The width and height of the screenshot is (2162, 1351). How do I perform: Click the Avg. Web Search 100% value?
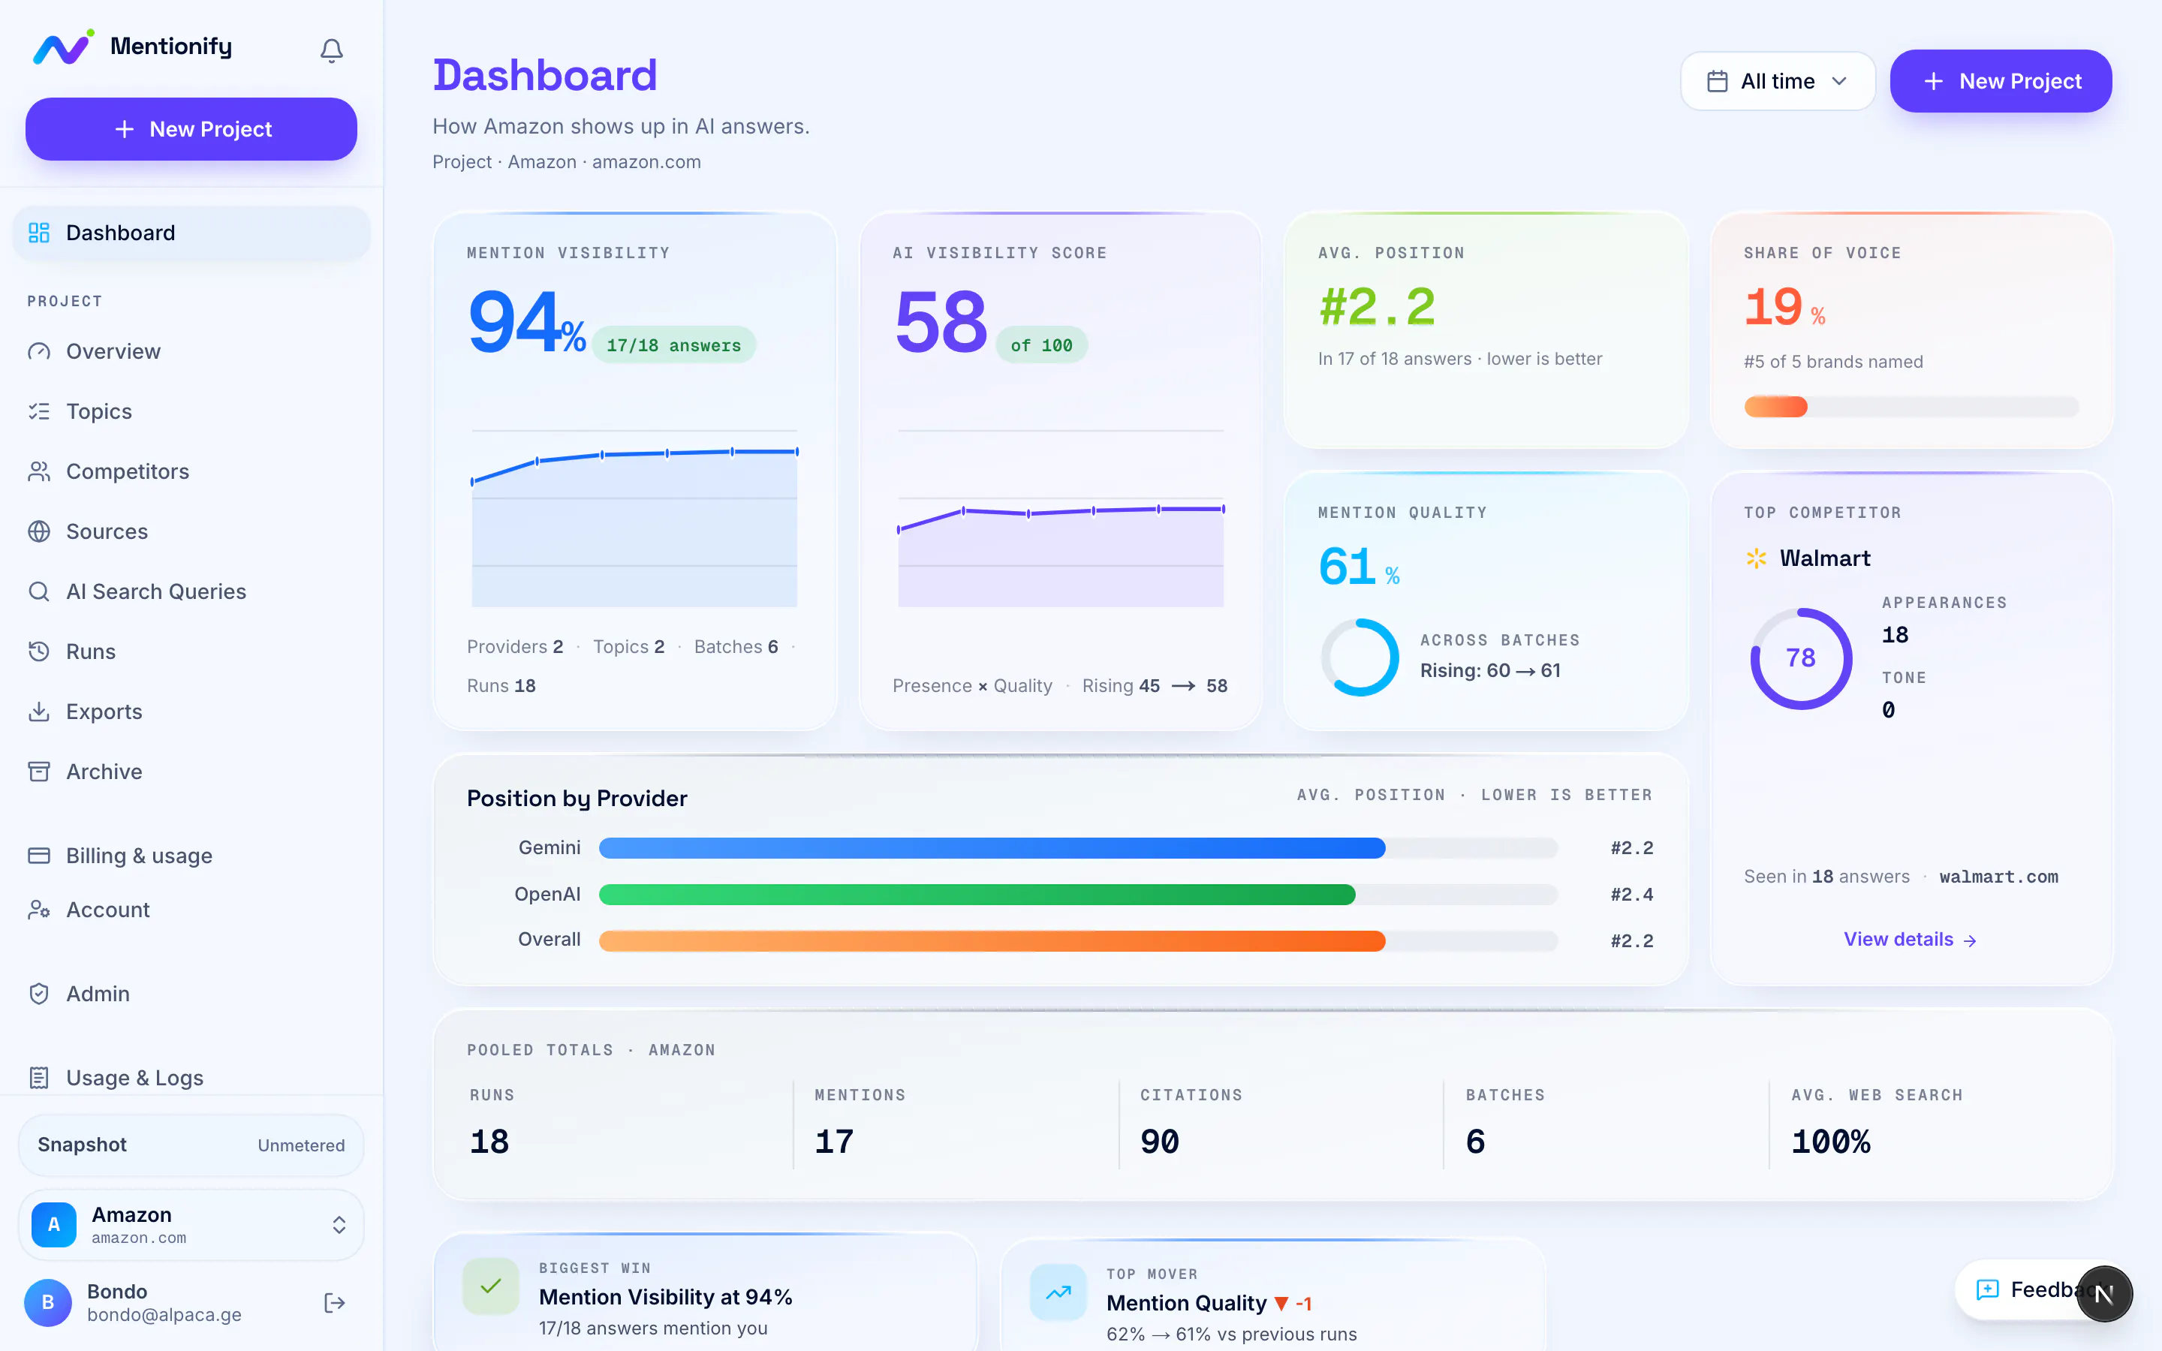coord(1830,1141)
